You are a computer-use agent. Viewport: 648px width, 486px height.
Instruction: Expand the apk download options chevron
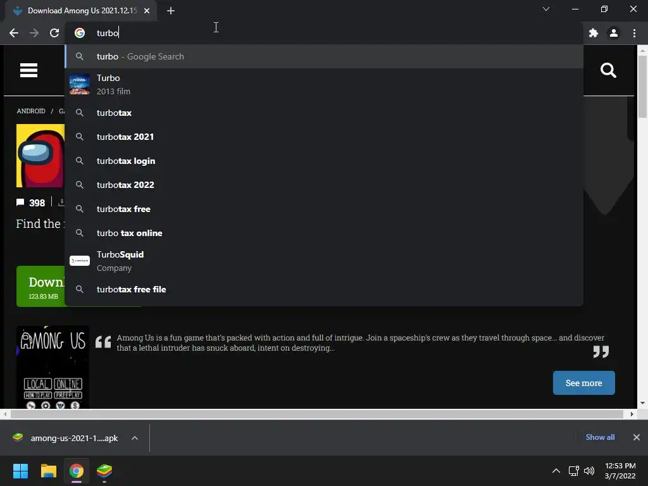pyautogui.click(x=135, y=438)
